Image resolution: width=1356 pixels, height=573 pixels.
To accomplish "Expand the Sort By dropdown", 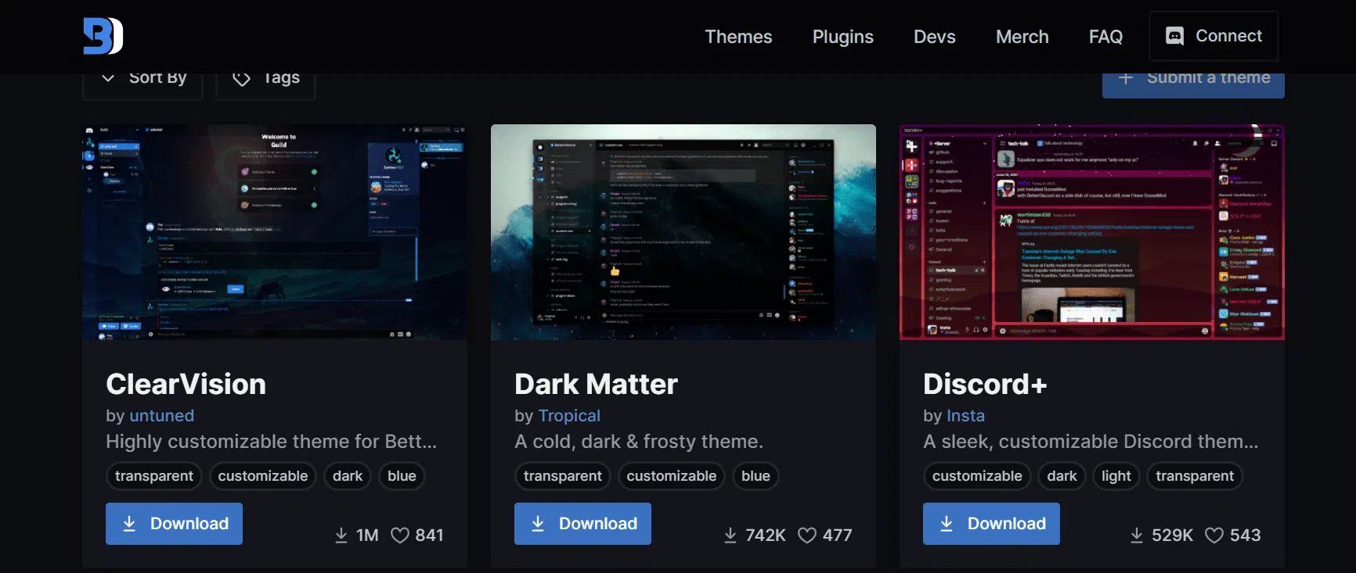I will point(143,78).
